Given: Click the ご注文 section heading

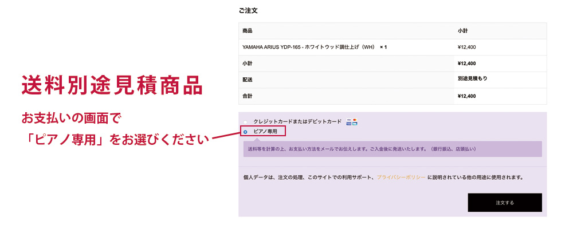Looking at the screenshot, I should pyautogui.click(x=248, y=10).
